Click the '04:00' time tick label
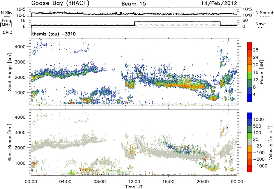 65,182
